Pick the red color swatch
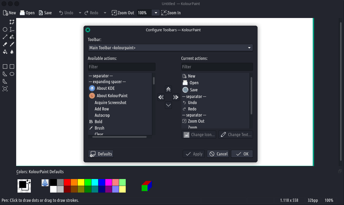This screenshot has height=205, width=344. coord(67,182)
